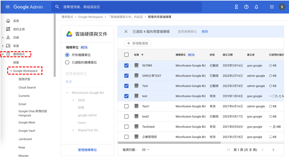Screen dimensions: 289x157
Task: Open the notifications bell
Action: (x=256, y=7)
